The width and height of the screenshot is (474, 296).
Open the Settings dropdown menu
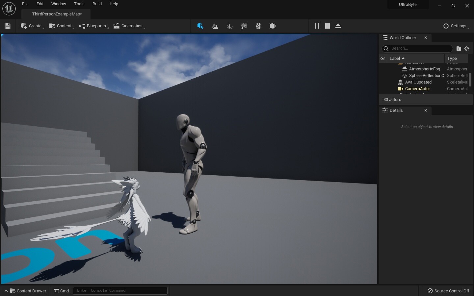pyautogui.click(x=456, y=26)
